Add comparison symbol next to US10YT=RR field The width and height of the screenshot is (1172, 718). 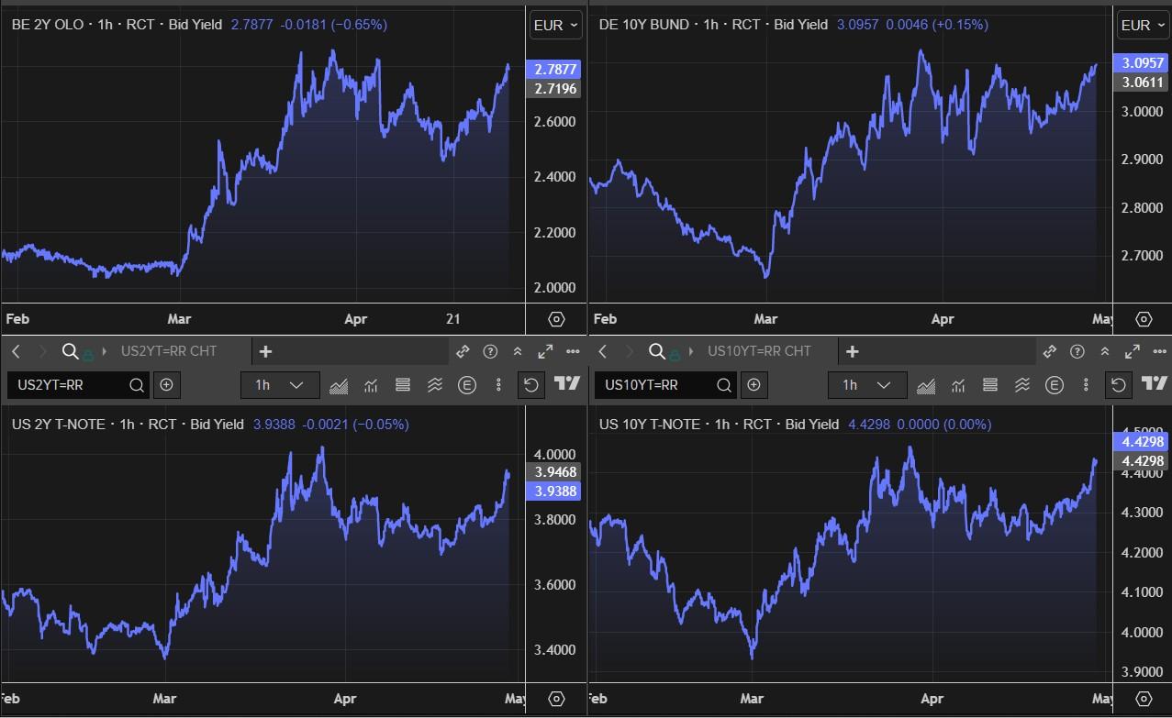click(x=753, y=385)
